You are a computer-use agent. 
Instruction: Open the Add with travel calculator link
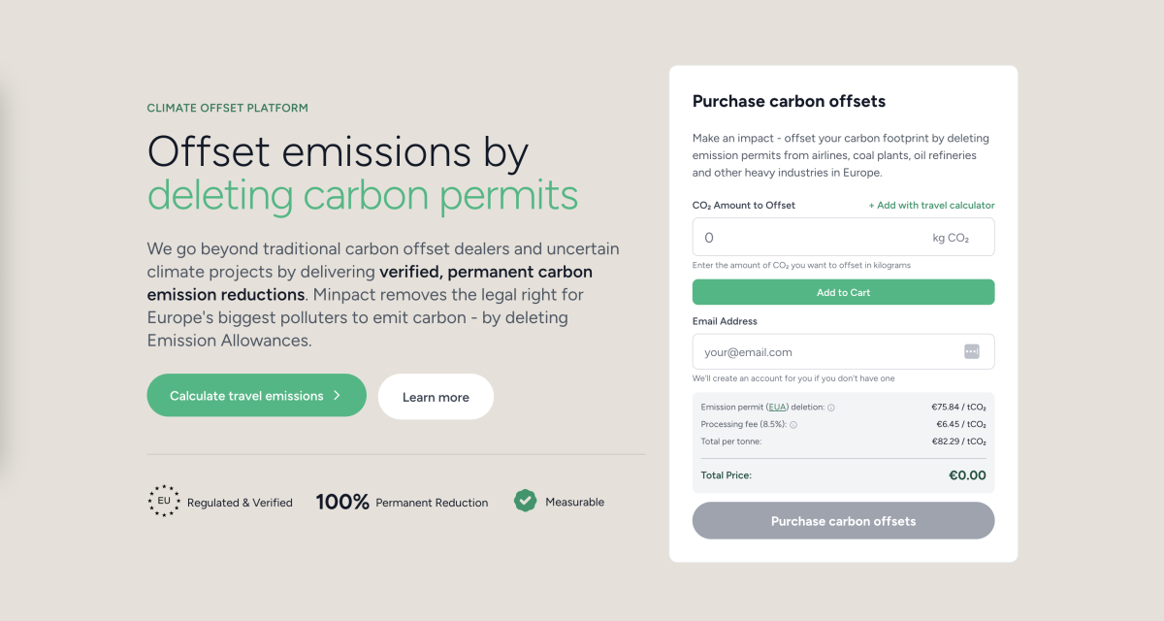pyautogui.click(x=931, y=206)
